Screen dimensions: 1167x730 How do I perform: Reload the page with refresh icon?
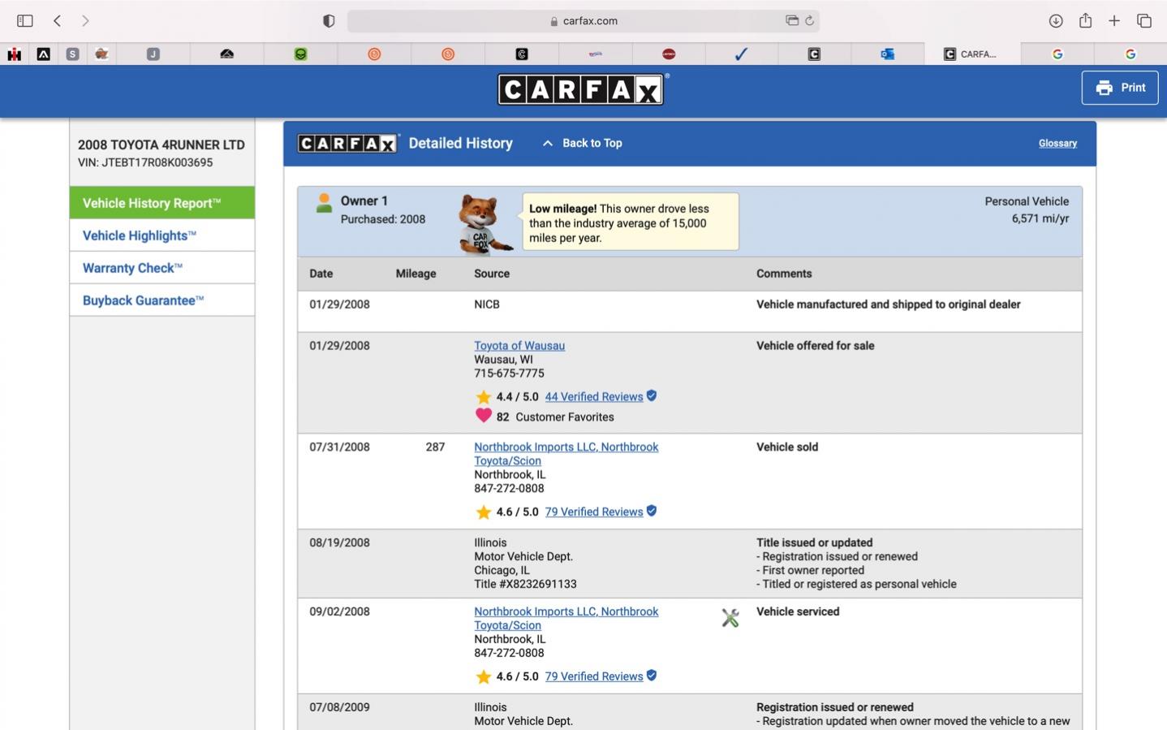click(809, 21)
